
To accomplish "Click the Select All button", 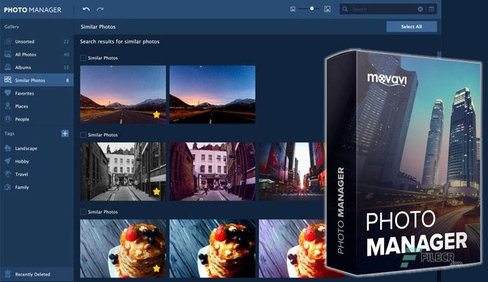I will [x=412, y=27].
